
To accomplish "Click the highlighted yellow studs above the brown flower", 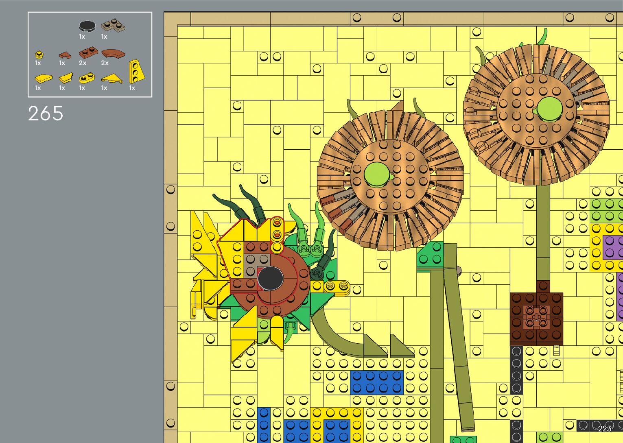I will tap(277, 234).
